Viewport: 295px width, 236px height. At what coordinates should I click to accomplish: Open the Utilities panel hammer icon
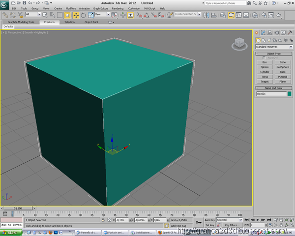[x=290, y=33]
